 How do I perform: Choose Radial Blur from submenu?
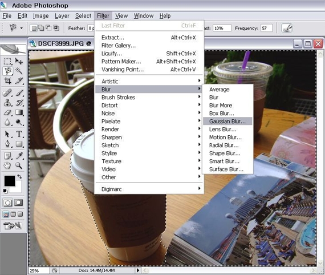(227, 145)
